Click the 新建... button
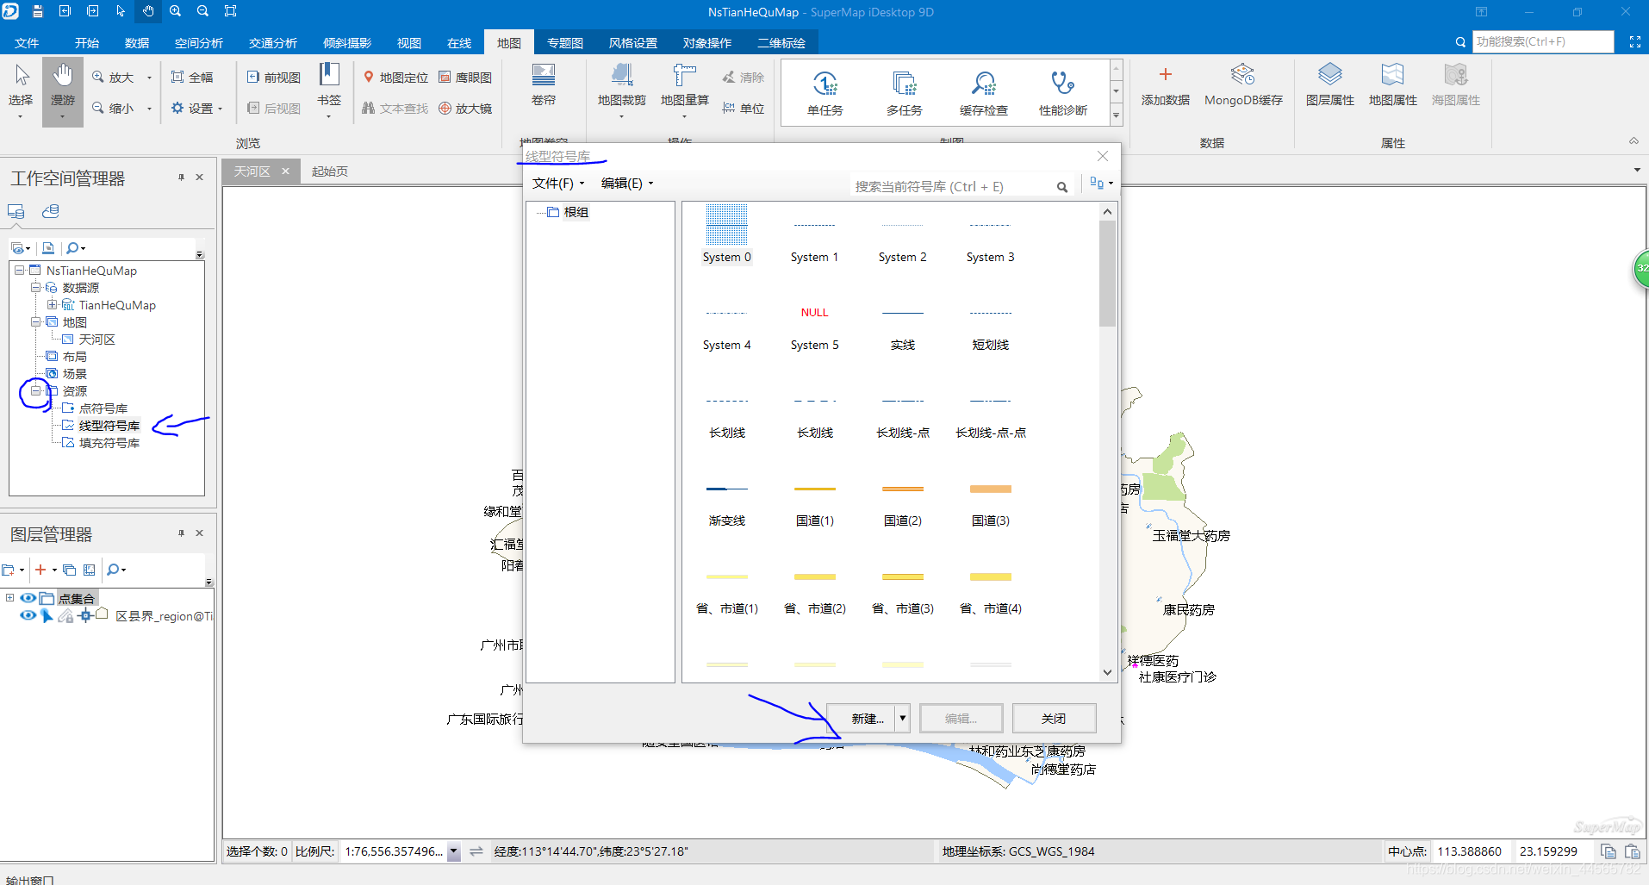Image resolution: width=1649 pixels, height=885 pixels. [x=862, y=718]
